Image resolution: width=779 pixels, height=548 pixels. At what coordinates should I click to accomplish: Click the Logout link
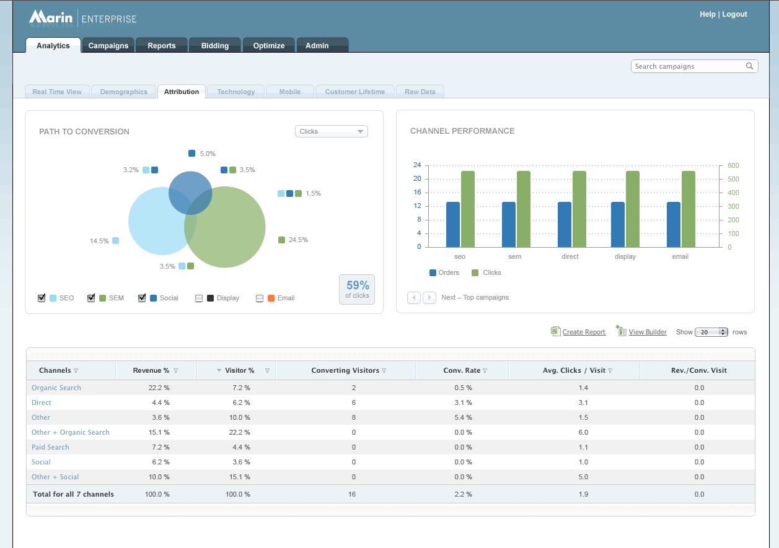click(x=734, y=14)
